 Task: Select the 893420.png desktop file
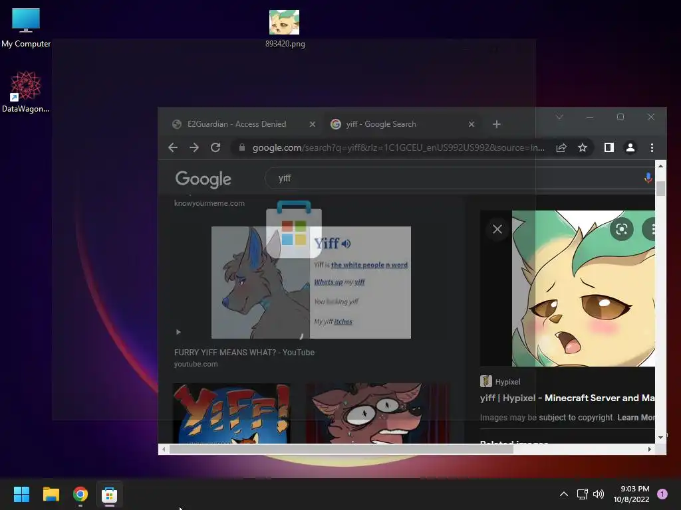pyautogui.click(x=285, y=29)
